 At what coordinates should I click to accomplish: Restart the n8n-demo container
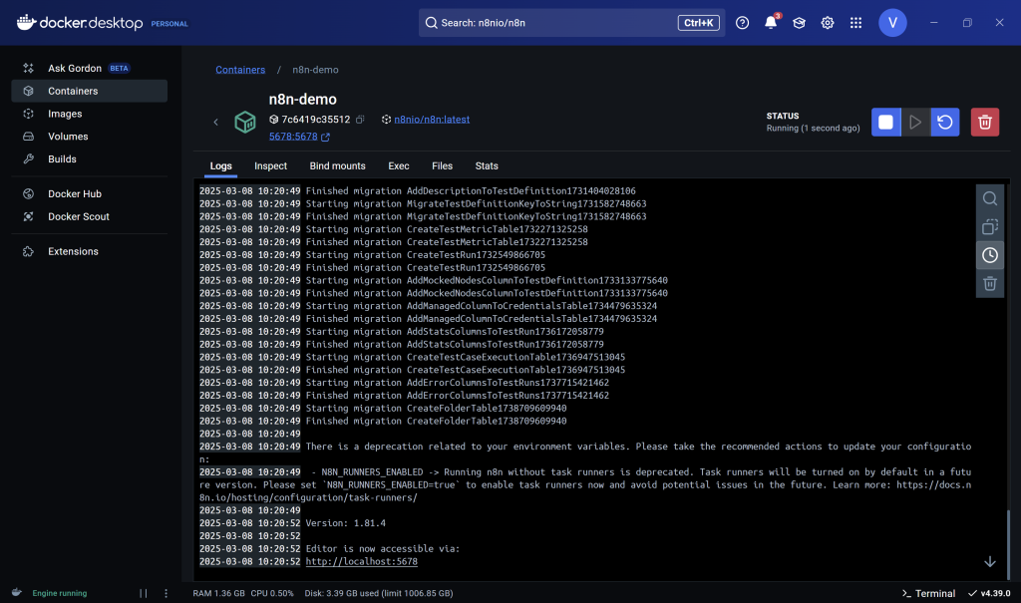coord(945,122)
